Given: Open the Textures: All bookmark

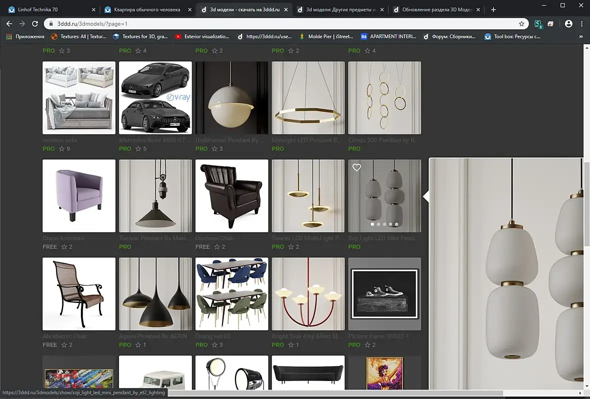Looking at the screenshot, I should click(78, 36).
